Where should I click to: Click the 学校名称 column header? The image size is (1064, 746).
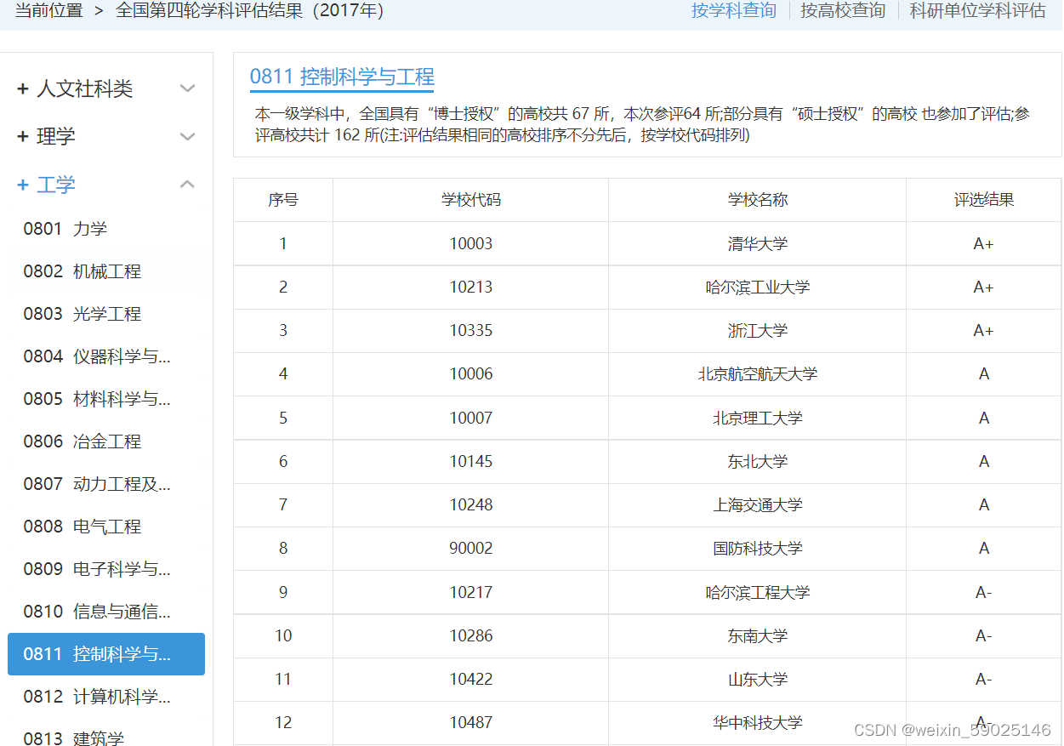click(758, 200)
